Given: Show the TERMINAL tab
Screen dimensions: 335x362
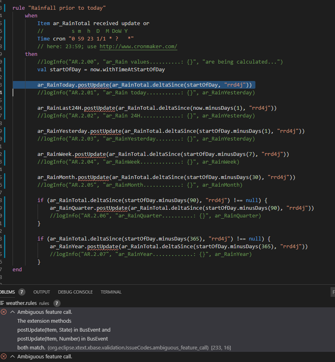Looking at the screenshot, I should [111, 292].
